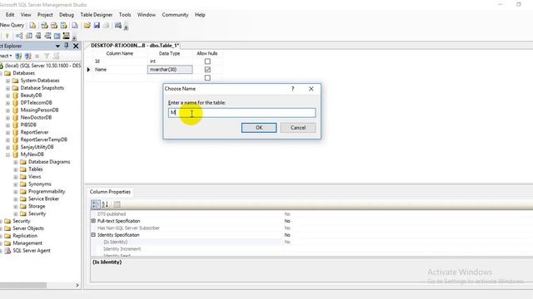This screenshot has height=299, width=533.
Task: Click the Property Pages icon
Action: tap(117, 204)
